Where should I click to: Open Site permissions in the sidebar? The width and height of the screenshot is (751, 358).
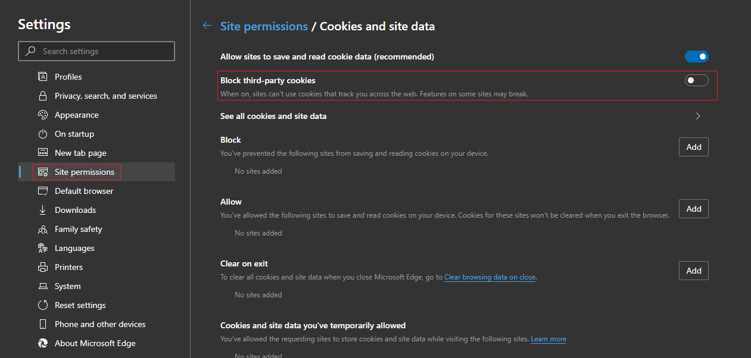[x=84, y=172]
